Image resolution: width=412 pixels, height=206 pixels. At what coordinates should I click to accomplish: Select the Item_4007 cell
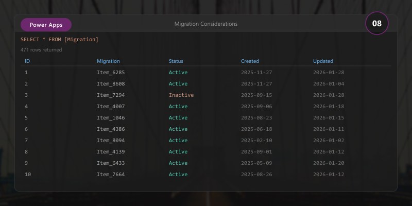tap(111, 106)
